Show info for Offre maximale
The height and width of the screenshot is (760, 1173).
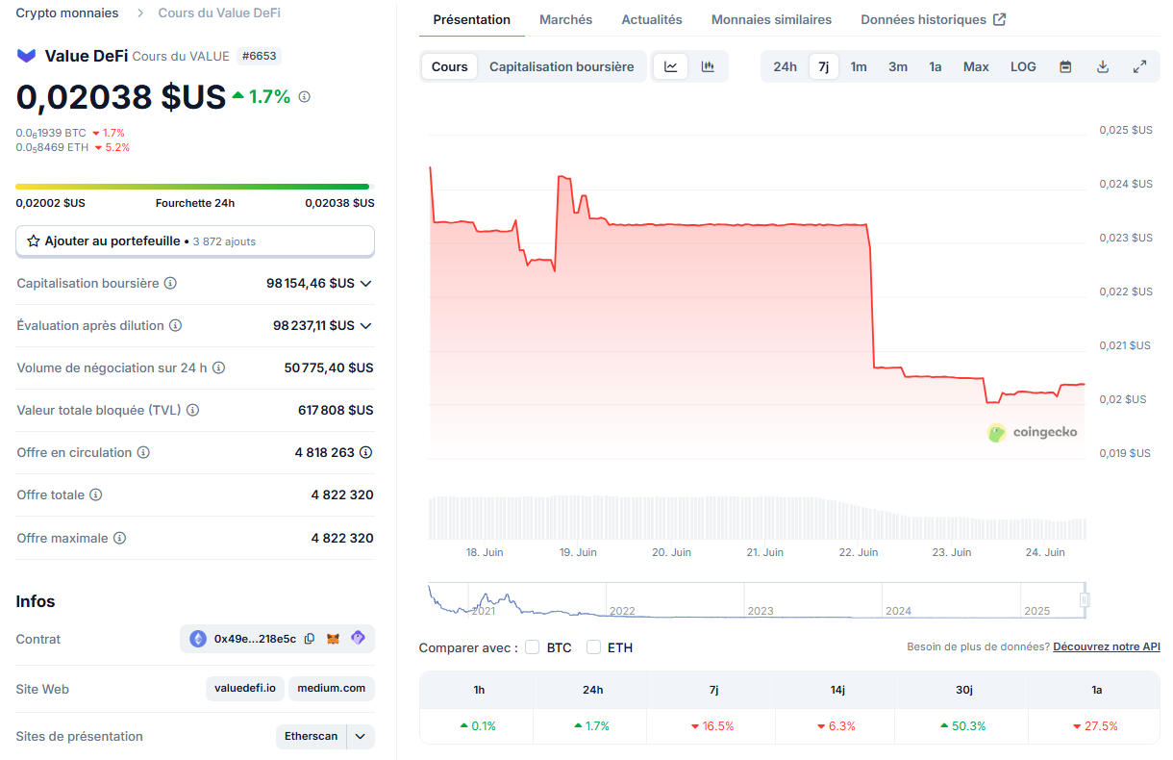coord(119,539)
